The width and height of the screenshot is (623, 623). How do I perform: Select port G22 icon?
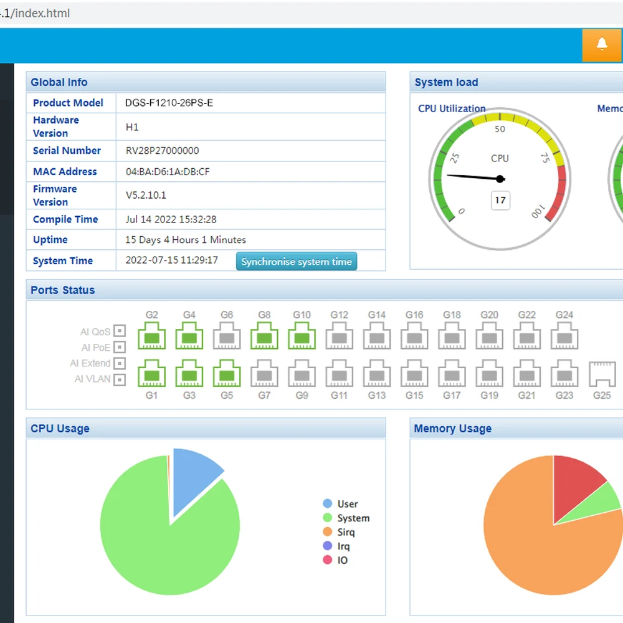coord(527,336)
